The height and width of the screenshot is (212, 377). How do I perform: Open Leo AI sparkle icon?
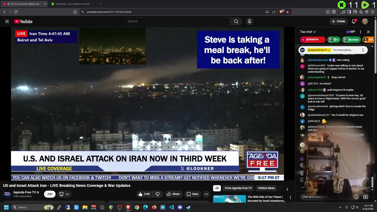click(361, 12)
